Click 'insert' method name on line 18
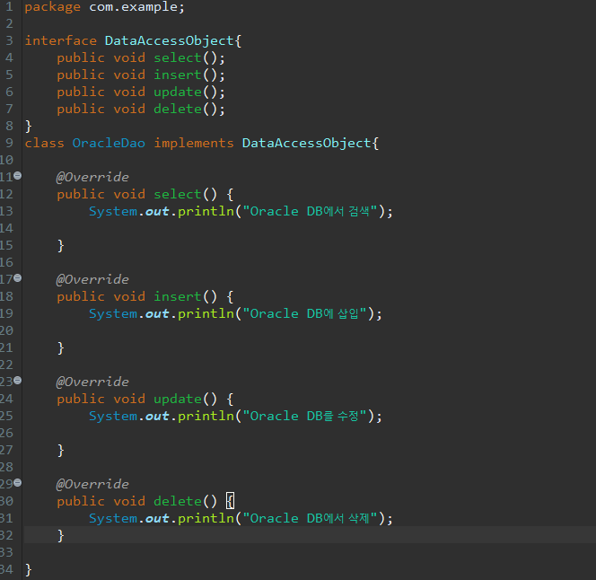Viewport: 596px width, 580px height. 178,296
